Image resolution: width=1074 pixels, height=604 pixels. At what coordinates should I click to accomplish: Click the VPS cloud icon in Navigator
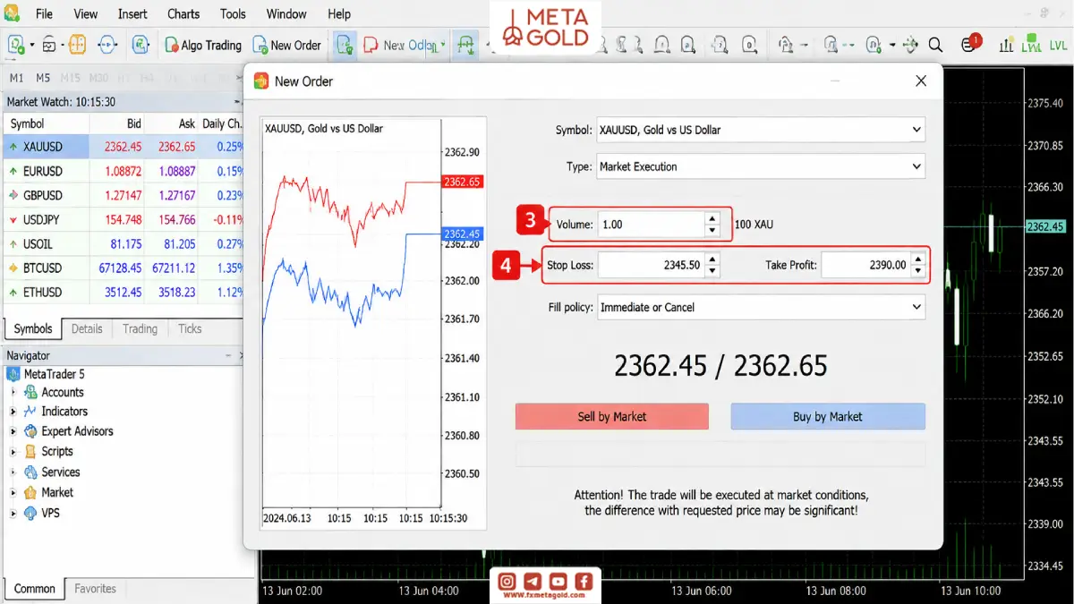(30, 514)
